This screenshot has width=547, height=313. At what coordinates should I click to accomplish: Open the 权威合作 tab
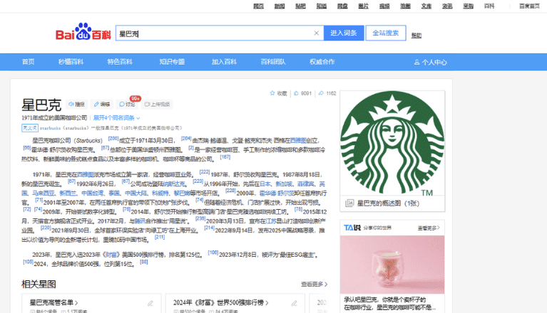tap(322, 62)
